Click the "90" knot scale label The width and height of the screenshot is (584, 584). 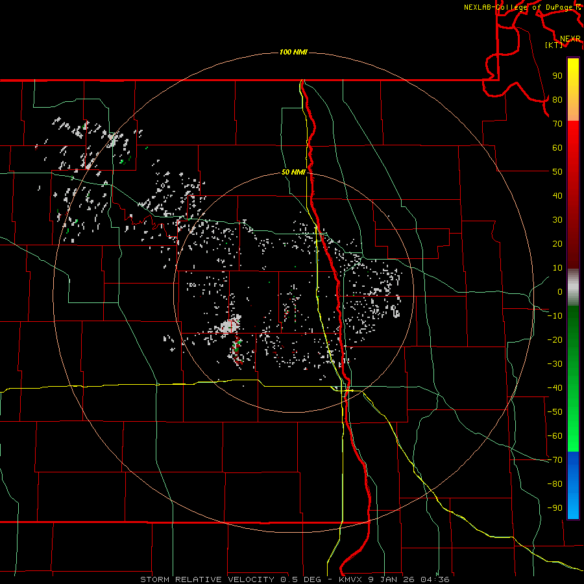click(x=557, y=76)
